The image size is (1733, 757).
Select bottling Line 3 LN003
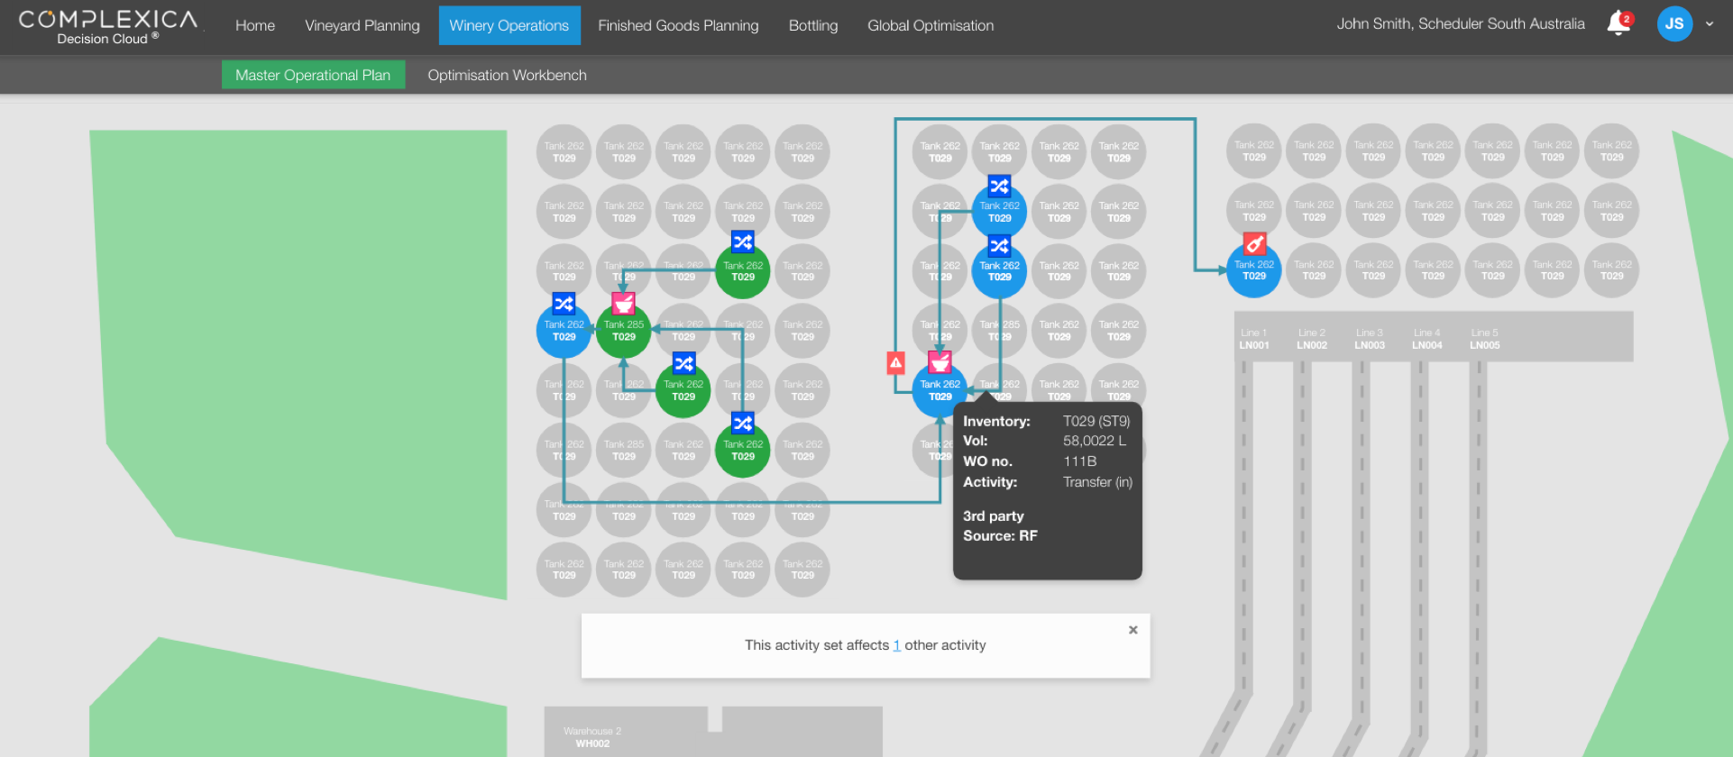point(1369,339)
